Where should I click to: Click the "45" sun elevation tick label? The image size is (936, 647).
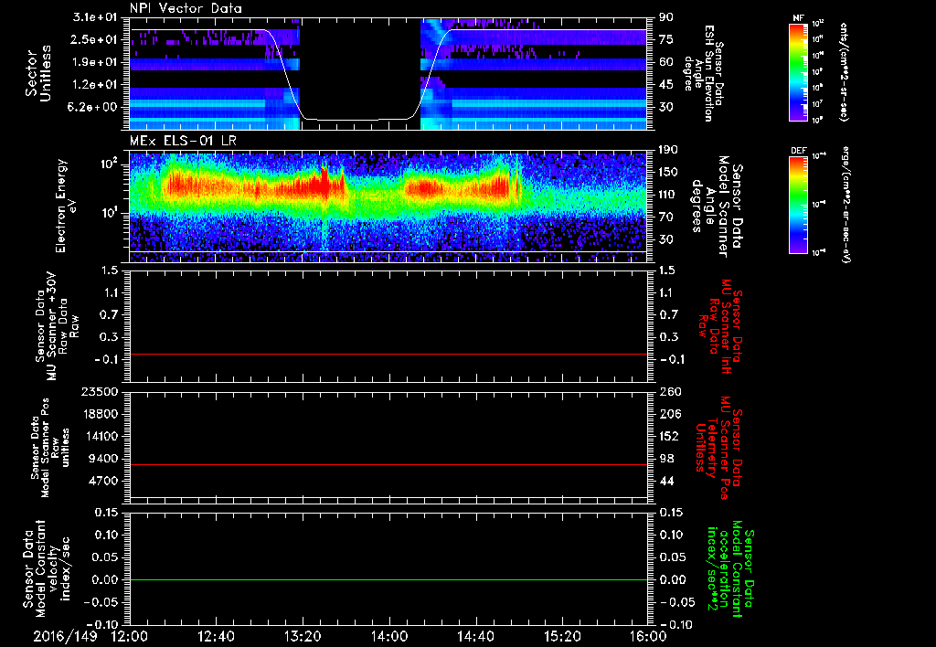665,85
